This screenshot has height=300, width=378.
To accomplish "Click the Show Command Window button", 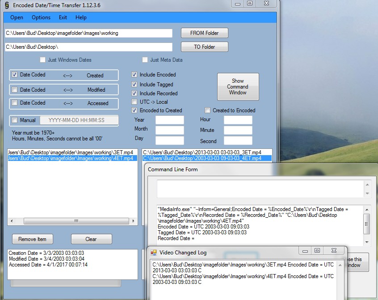I will pos(237,87).
